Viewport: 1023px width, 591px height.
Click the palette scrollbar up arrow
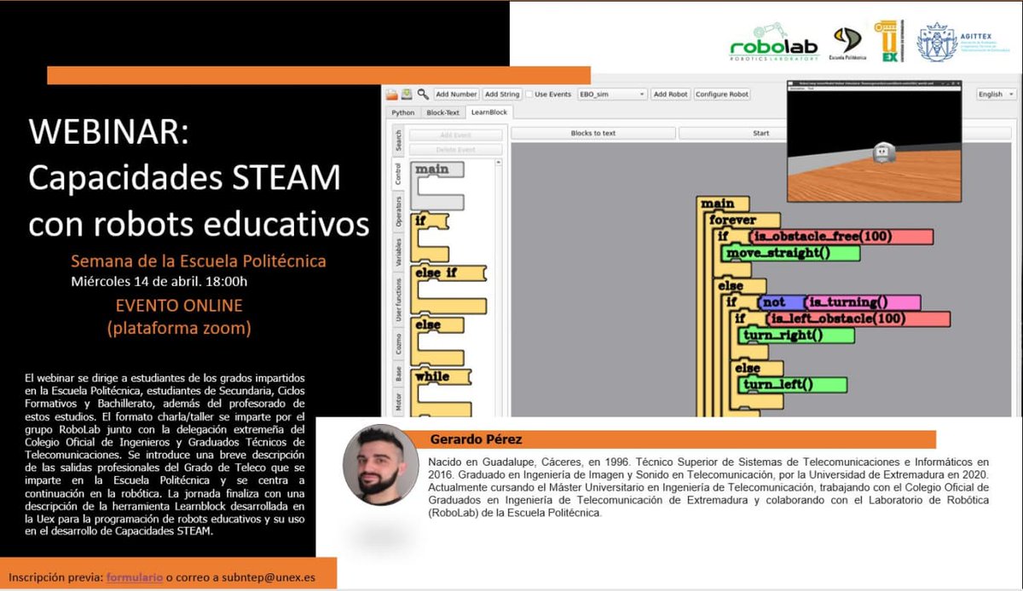click(x=500, y=164)
